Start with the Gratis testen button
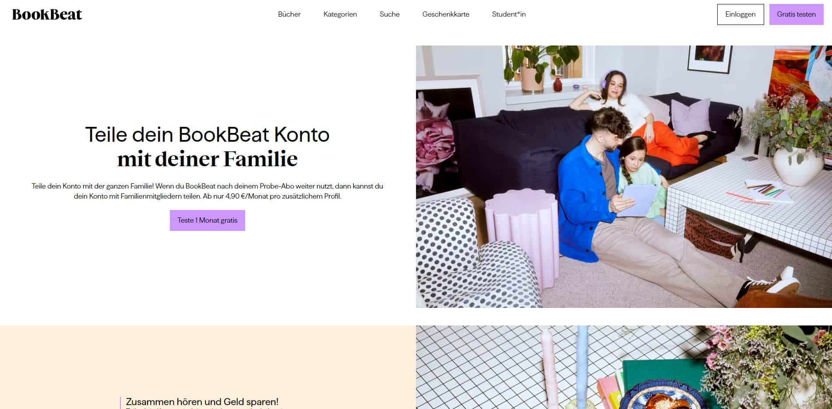Viewport: 832px width, 409px height. [x=796, y=14]
